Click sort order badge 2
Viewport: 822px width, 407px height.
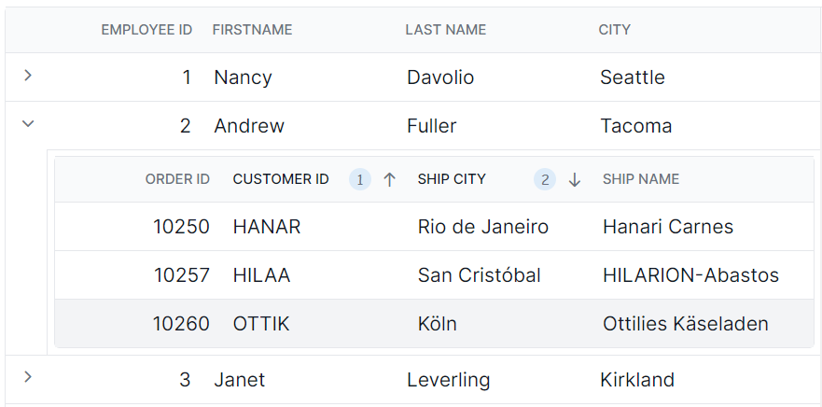pos(545,180)
